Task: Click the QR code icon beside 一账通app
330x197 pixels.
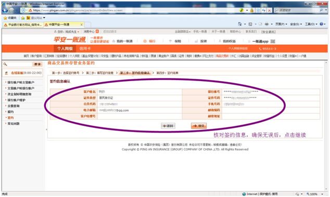Action: 273,42
